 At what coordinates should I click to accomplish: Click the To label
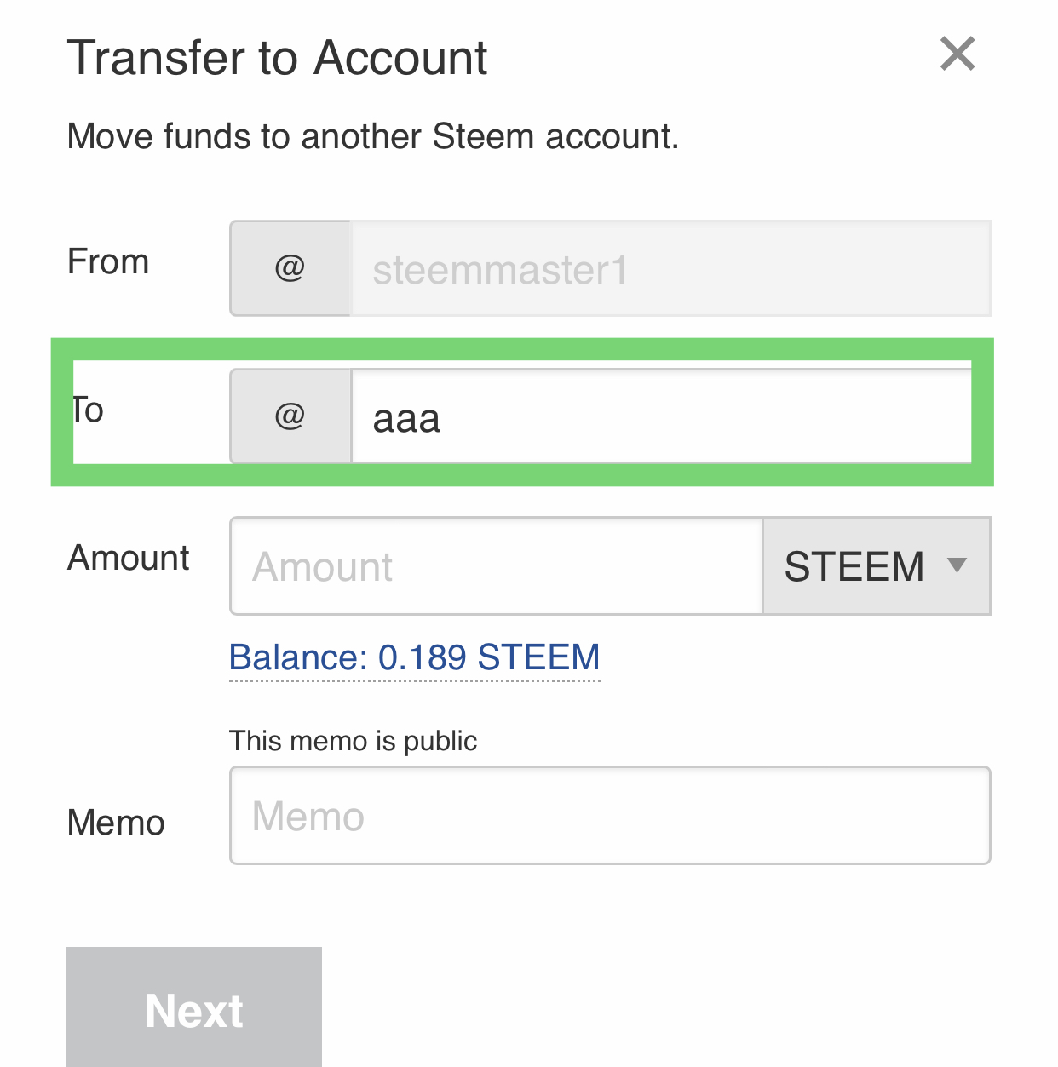89,410
